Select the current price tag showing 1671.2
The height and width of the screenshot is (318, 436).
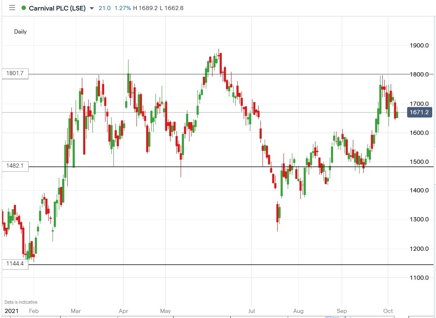419,112
